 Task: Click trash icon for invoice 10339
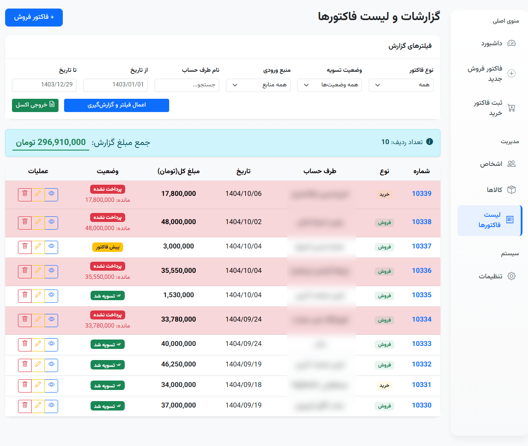(25, 195)
